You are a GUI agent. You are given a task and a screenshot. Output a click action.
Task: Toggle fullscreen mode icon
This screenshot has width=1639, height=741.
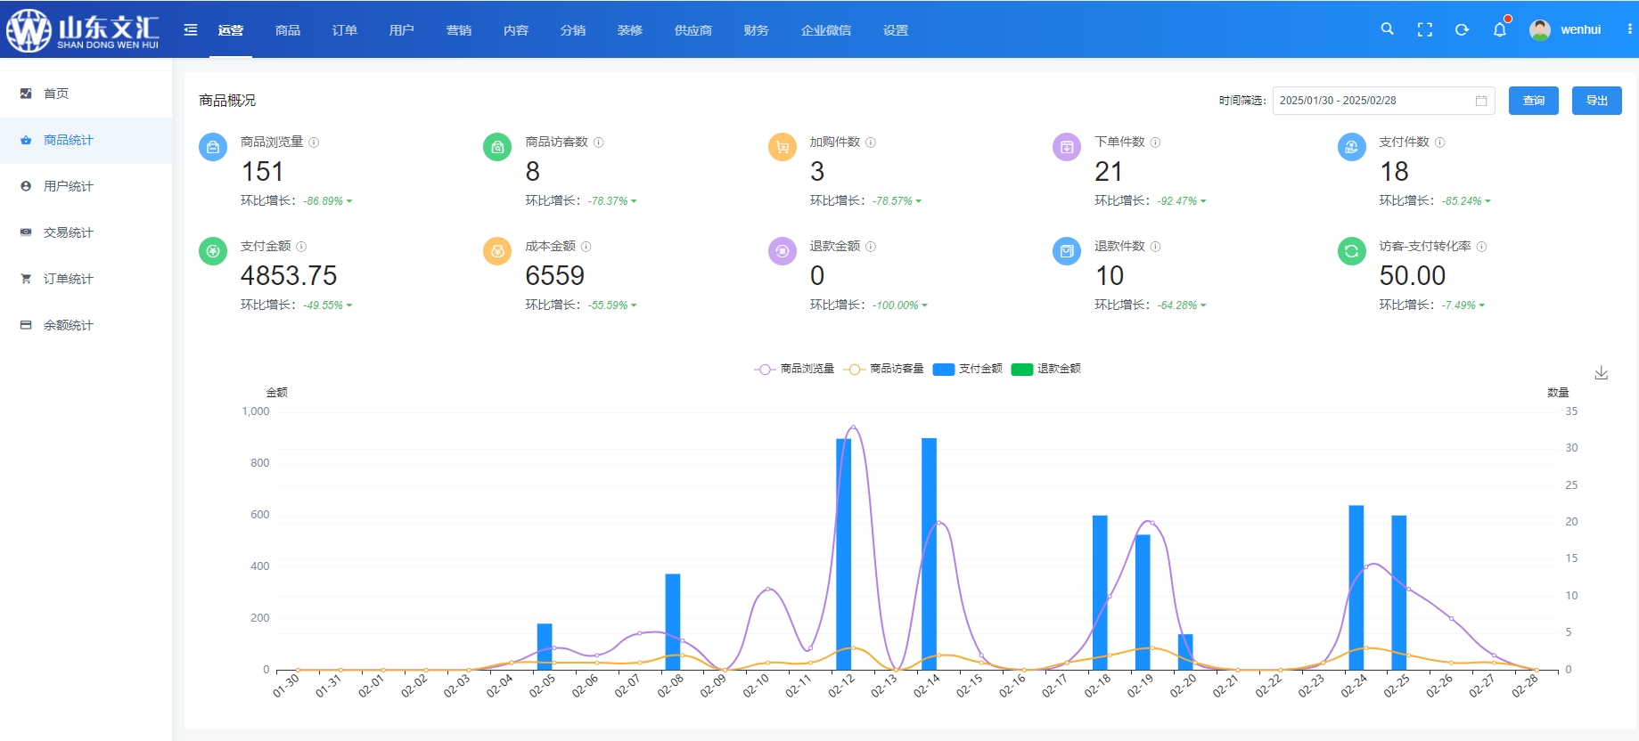pyautogui.click(x=1425, y=29)
